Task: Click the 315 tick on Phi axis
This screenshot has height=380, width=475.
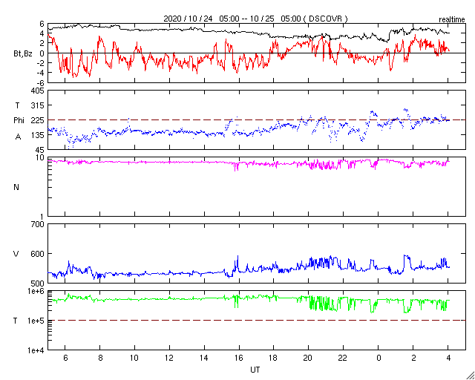Action: point(38,105)
